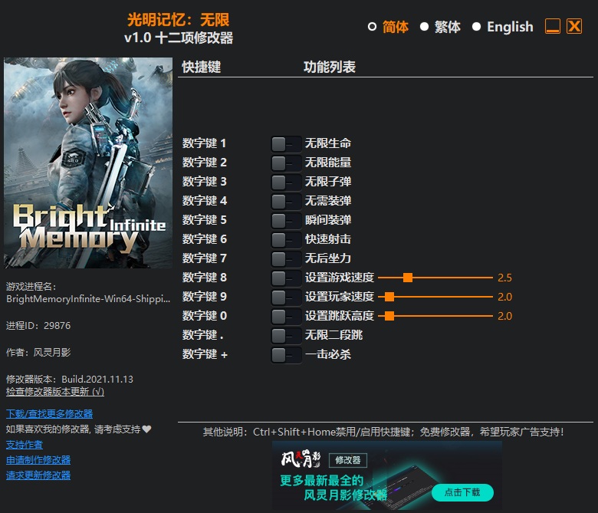Click the process name BrightMemoryInfinite-Win64 text
The image size is (598, 513).
point(88,298)
